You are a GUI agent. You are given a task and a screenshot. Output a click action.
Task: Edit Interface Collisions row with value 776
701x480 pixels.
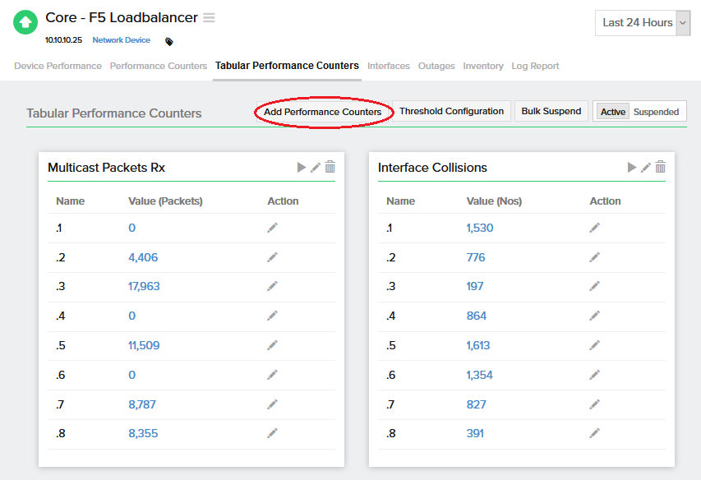pyautogui.click(x=595, y=257)
